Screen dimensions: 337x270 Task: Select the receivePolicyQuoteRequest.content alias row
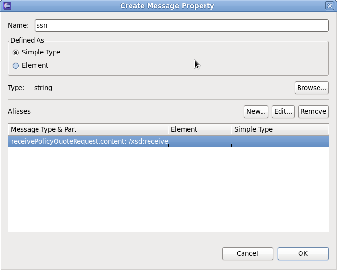tap(168, 141)
